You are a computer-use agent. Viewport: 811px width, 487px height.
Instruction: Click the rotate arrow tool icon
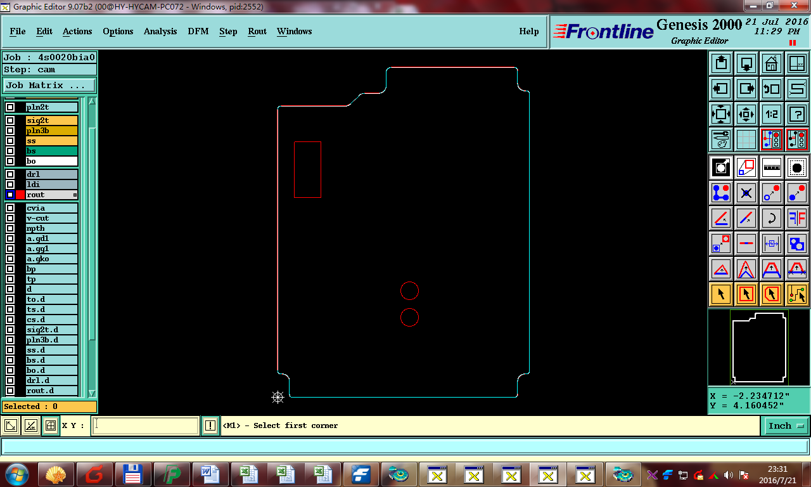point(772,218)
